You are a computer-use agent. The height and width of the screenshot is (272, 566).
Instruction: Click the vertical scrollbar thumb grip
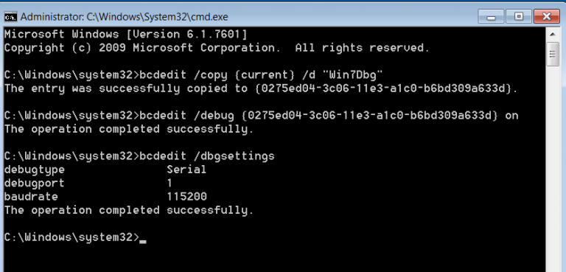pos(553,55)
